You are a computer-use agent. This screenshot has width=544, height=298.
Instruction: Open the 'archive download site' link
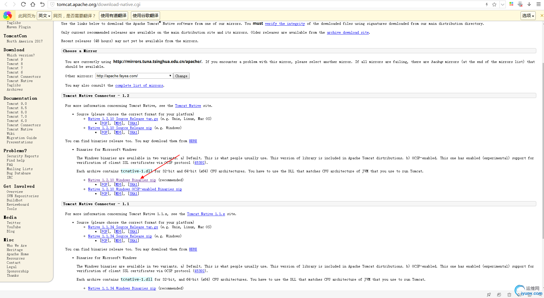[x=348, y=32]
